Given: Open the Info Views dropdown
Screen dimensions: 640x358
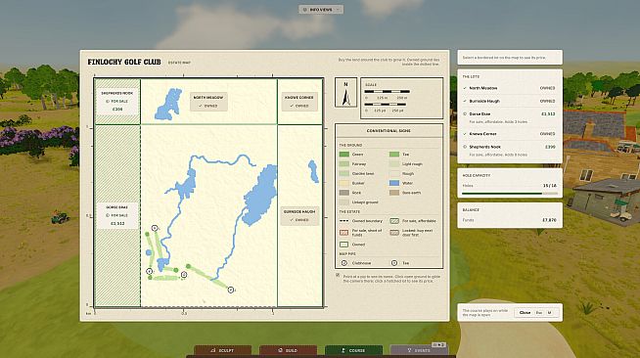Looking at the screenshot, I should [321, 10].
